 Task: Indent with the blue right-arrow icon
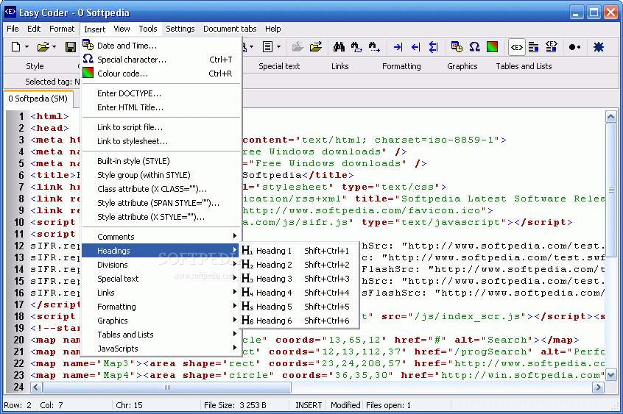tap(398, 47)
